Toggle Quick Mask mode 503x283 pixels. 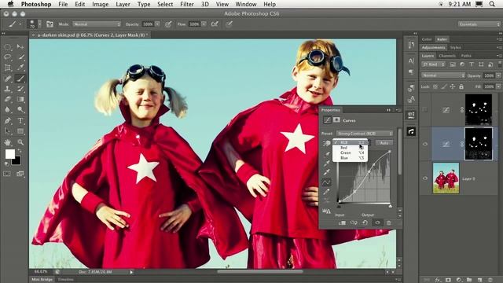point(7,174)
